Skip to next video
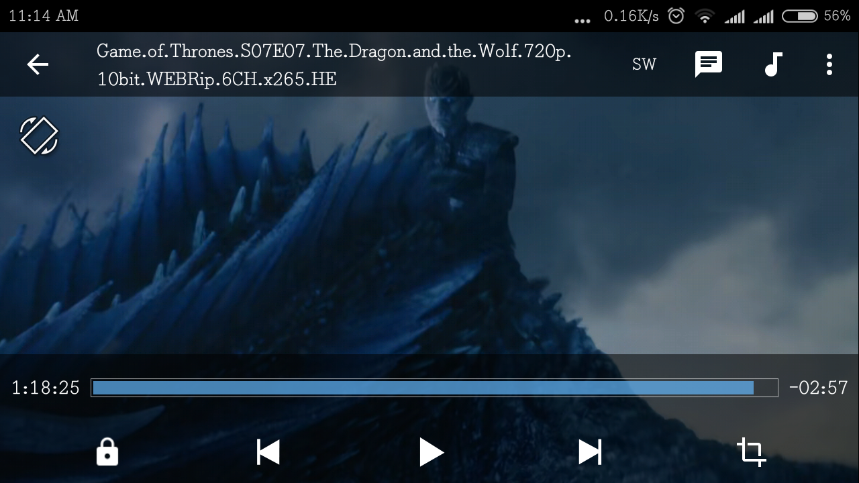 click(x=591, y=452)
